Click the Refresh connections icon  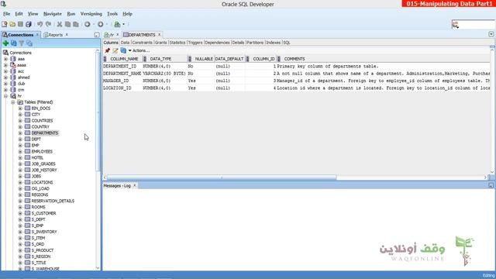pyautogui.click(x=14, y=43)
